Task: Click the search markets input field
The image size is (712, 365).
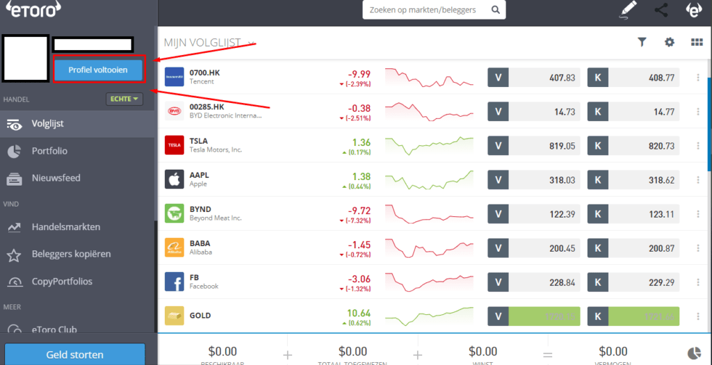Action: click(434, 10)
